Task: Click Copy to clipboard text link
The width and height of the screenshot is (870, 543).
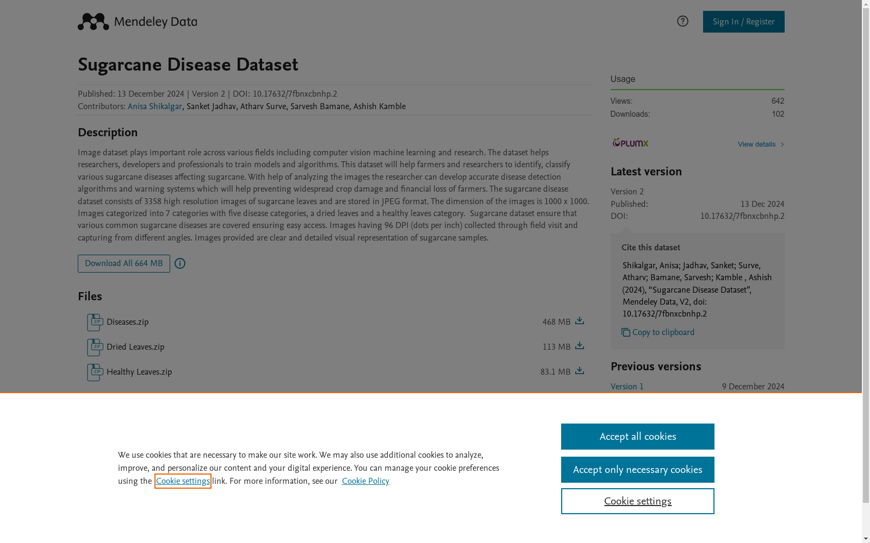Action: 663,332
